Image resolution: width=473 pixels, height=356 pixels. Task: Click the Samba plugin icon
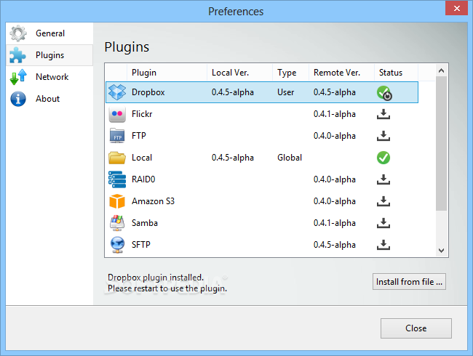pos(117,223)
